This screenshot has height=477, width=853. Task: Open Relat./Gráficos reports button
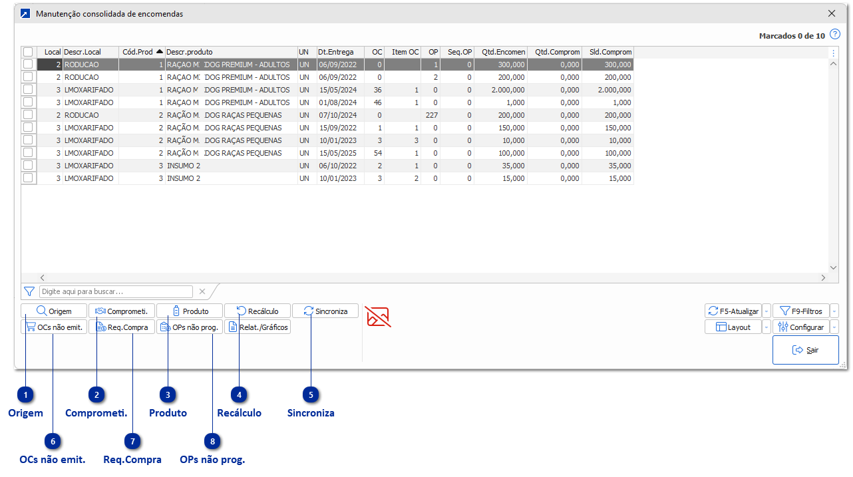257,327
